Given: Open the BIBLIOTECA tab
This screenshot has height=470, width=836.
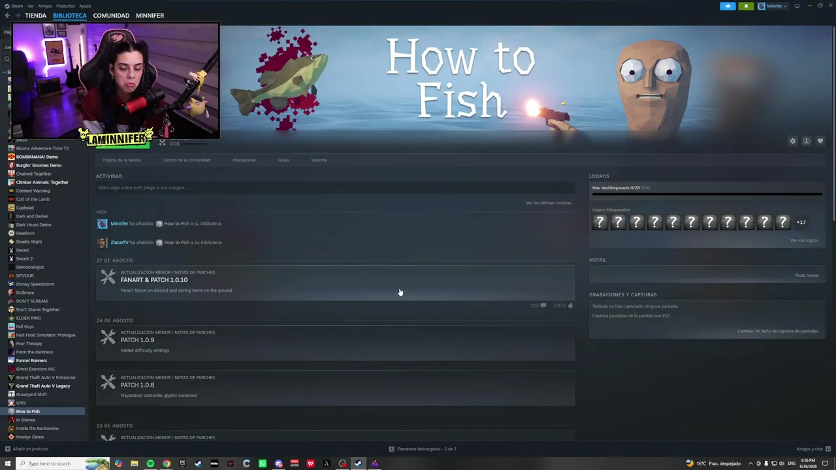Looking at the screenshot, I should [x=70, y=15].
